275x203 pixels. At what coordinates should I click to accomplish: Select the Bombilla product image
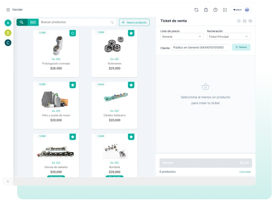(115, 151)
